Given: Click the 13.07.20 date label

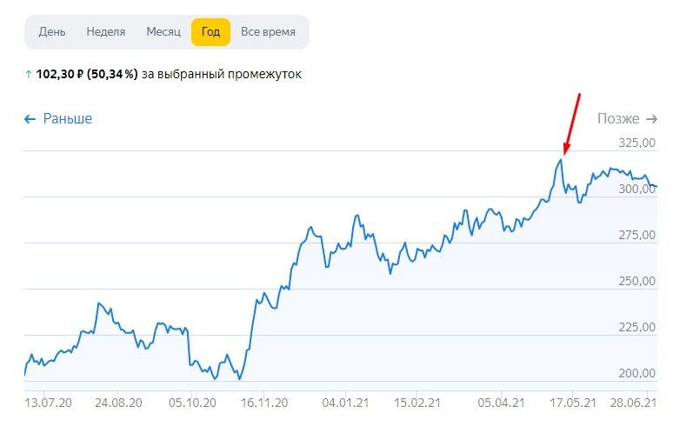Looking at the screenshot, I should pos(47,403).
